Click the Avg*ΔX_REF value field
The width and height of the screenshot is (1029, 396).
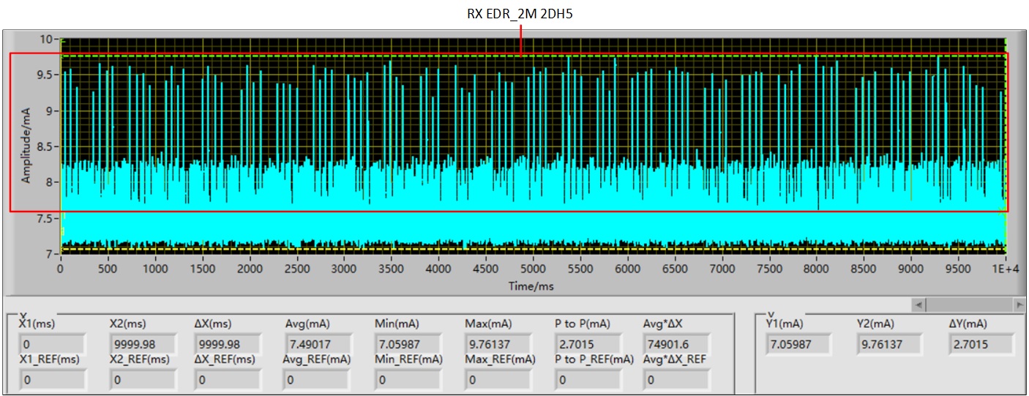(676, 380)
